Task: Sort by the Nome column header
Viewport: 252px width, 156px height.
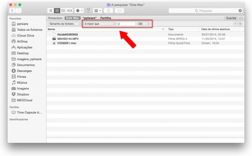Action: click(x=51, y=29)
